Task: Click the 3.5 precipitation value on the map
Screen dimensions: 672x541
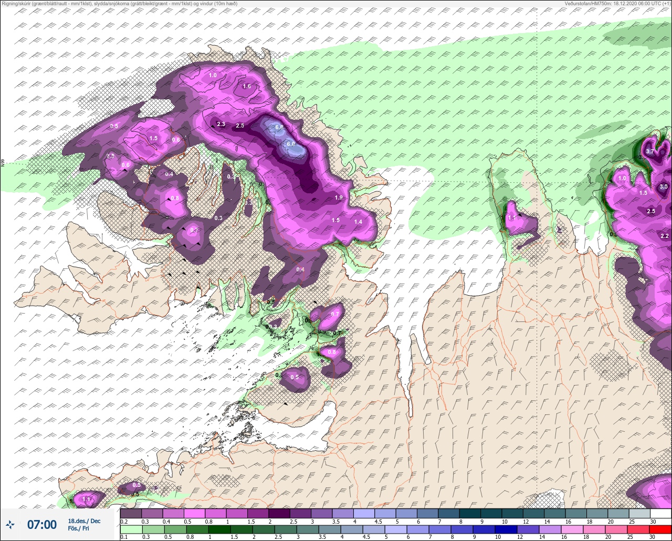Action: [x=664, y=186]
